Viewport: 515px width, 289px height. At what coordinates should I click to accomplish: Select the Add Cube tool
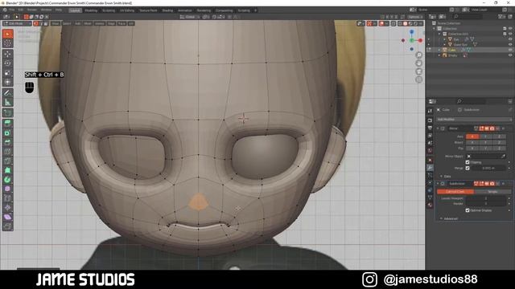(x=7, y=113)
